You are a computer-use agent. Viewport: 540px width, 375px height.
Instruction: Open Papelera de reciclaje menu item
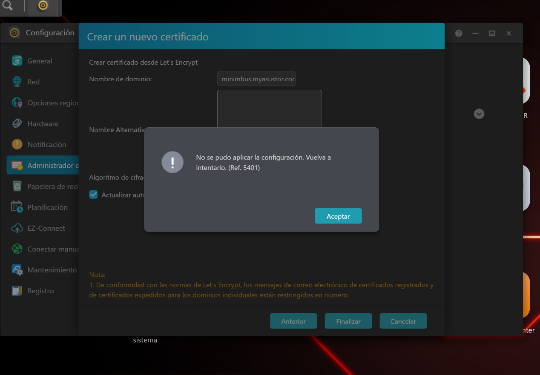(52, 186)
